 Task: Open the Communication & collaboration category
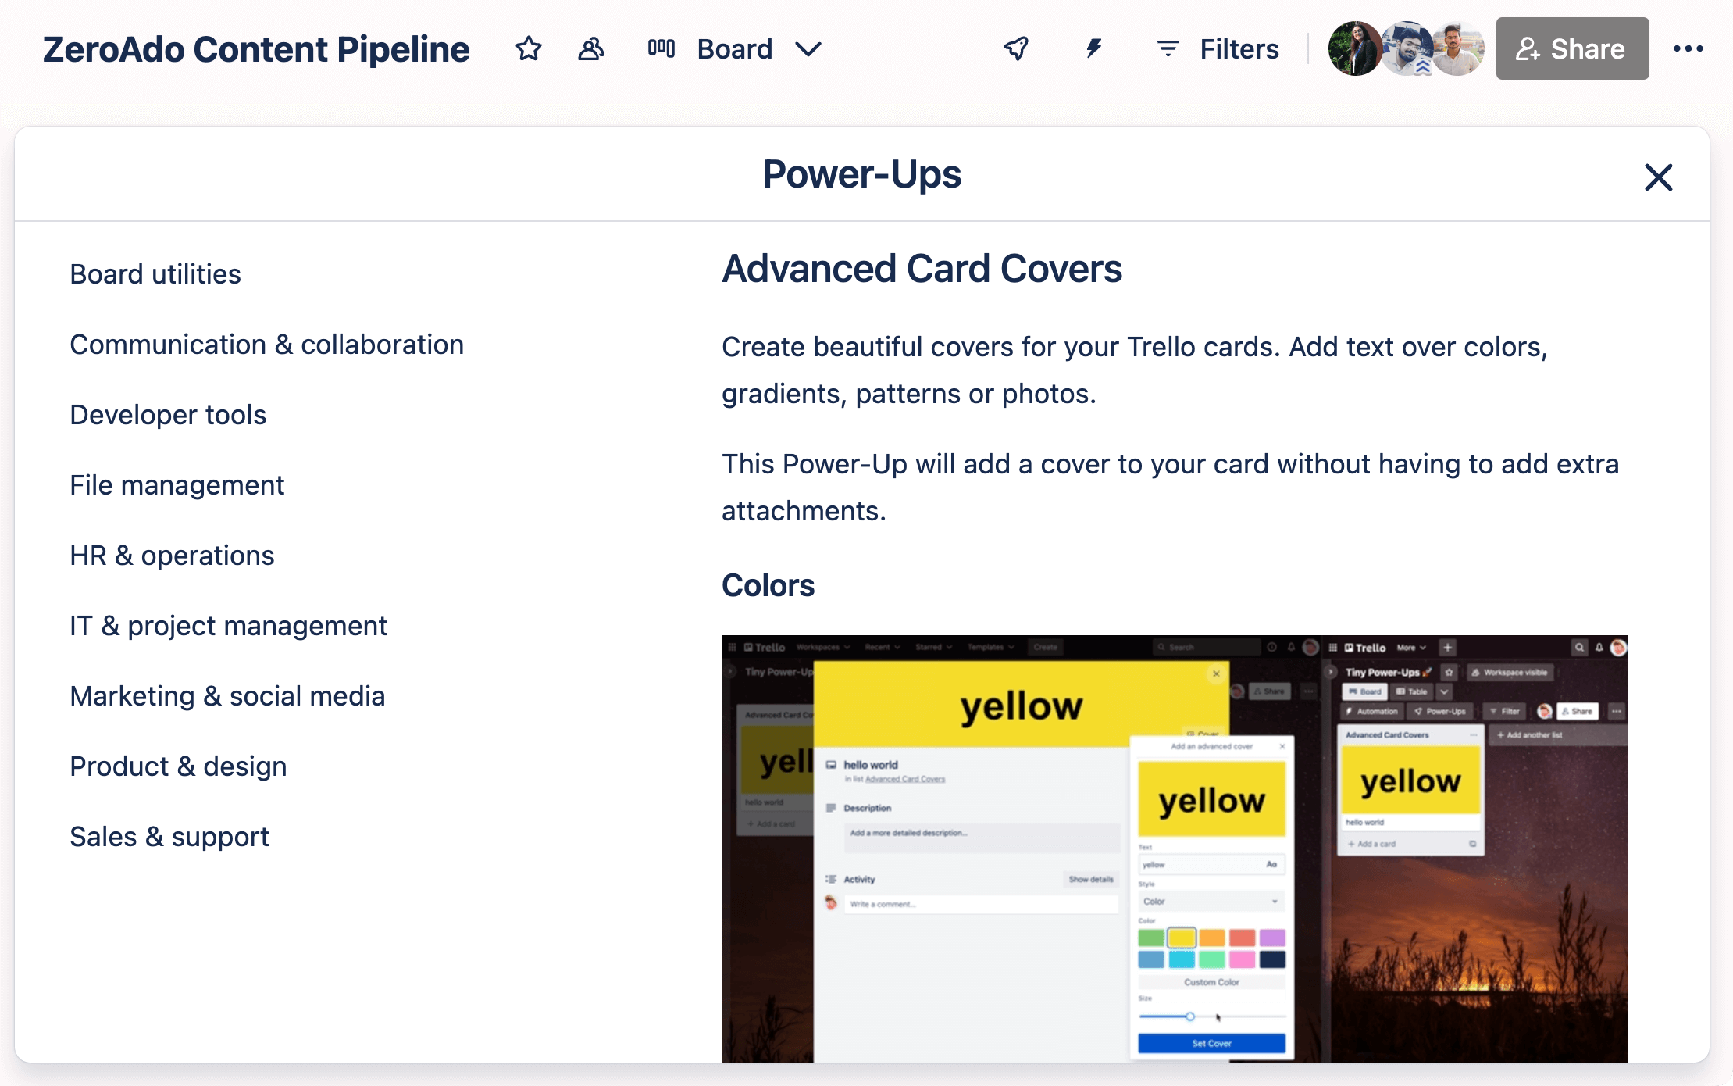266,344
